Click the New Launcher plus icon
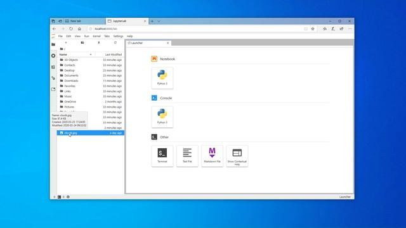 point(66,42)
